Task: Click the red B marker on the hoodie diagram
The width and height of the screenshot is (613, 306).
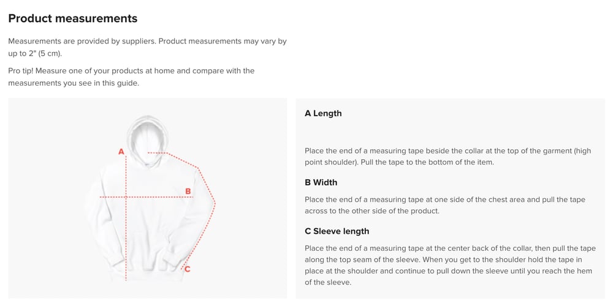Action: click(x=188, y=192)
